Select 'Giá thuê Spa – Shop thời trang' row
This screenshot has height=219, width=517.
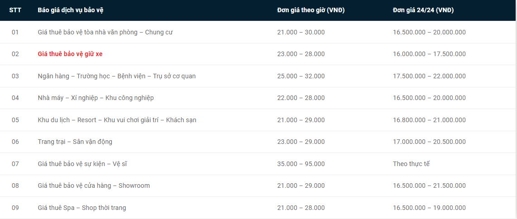81,208
